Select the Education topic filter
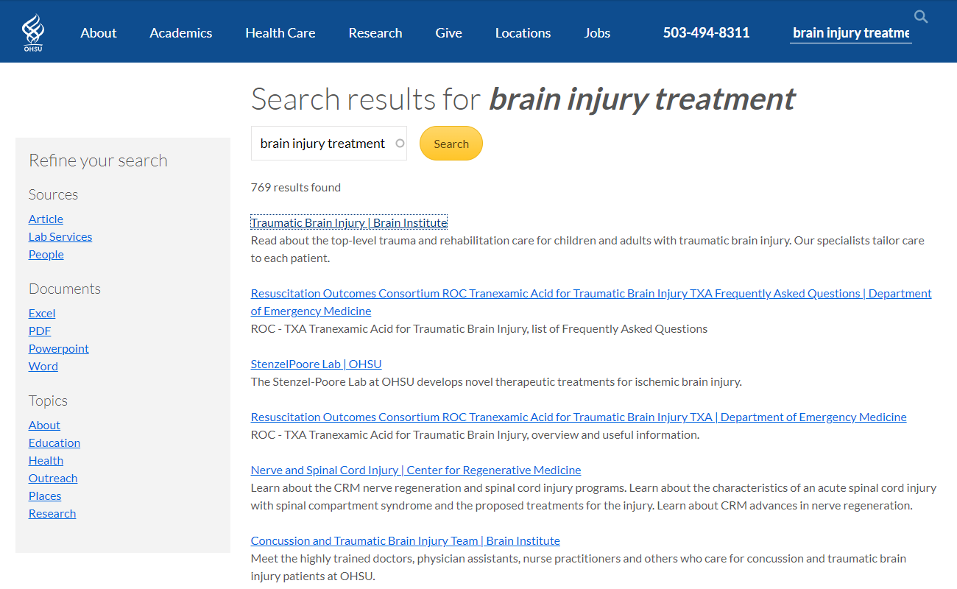 click(54, 442)
